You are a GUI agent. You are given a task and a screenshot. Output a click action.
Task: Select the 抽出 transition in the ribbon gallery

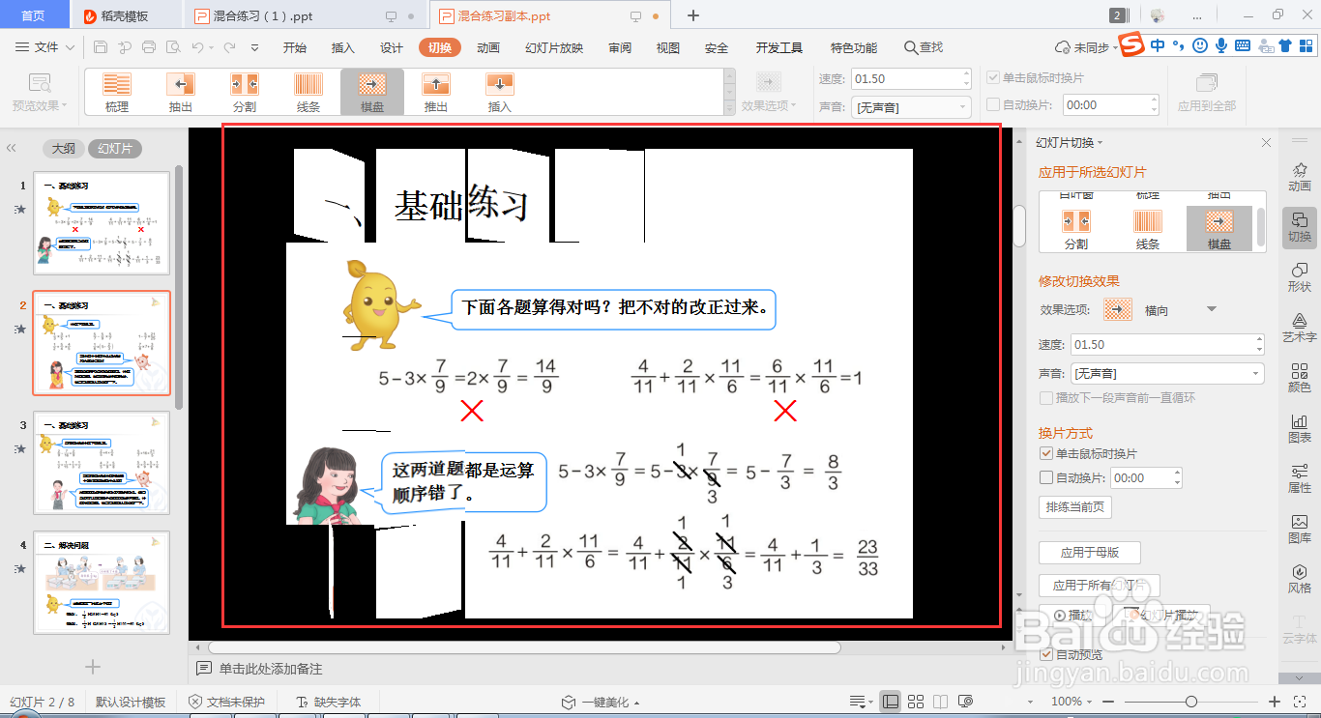tap(181, 93)
